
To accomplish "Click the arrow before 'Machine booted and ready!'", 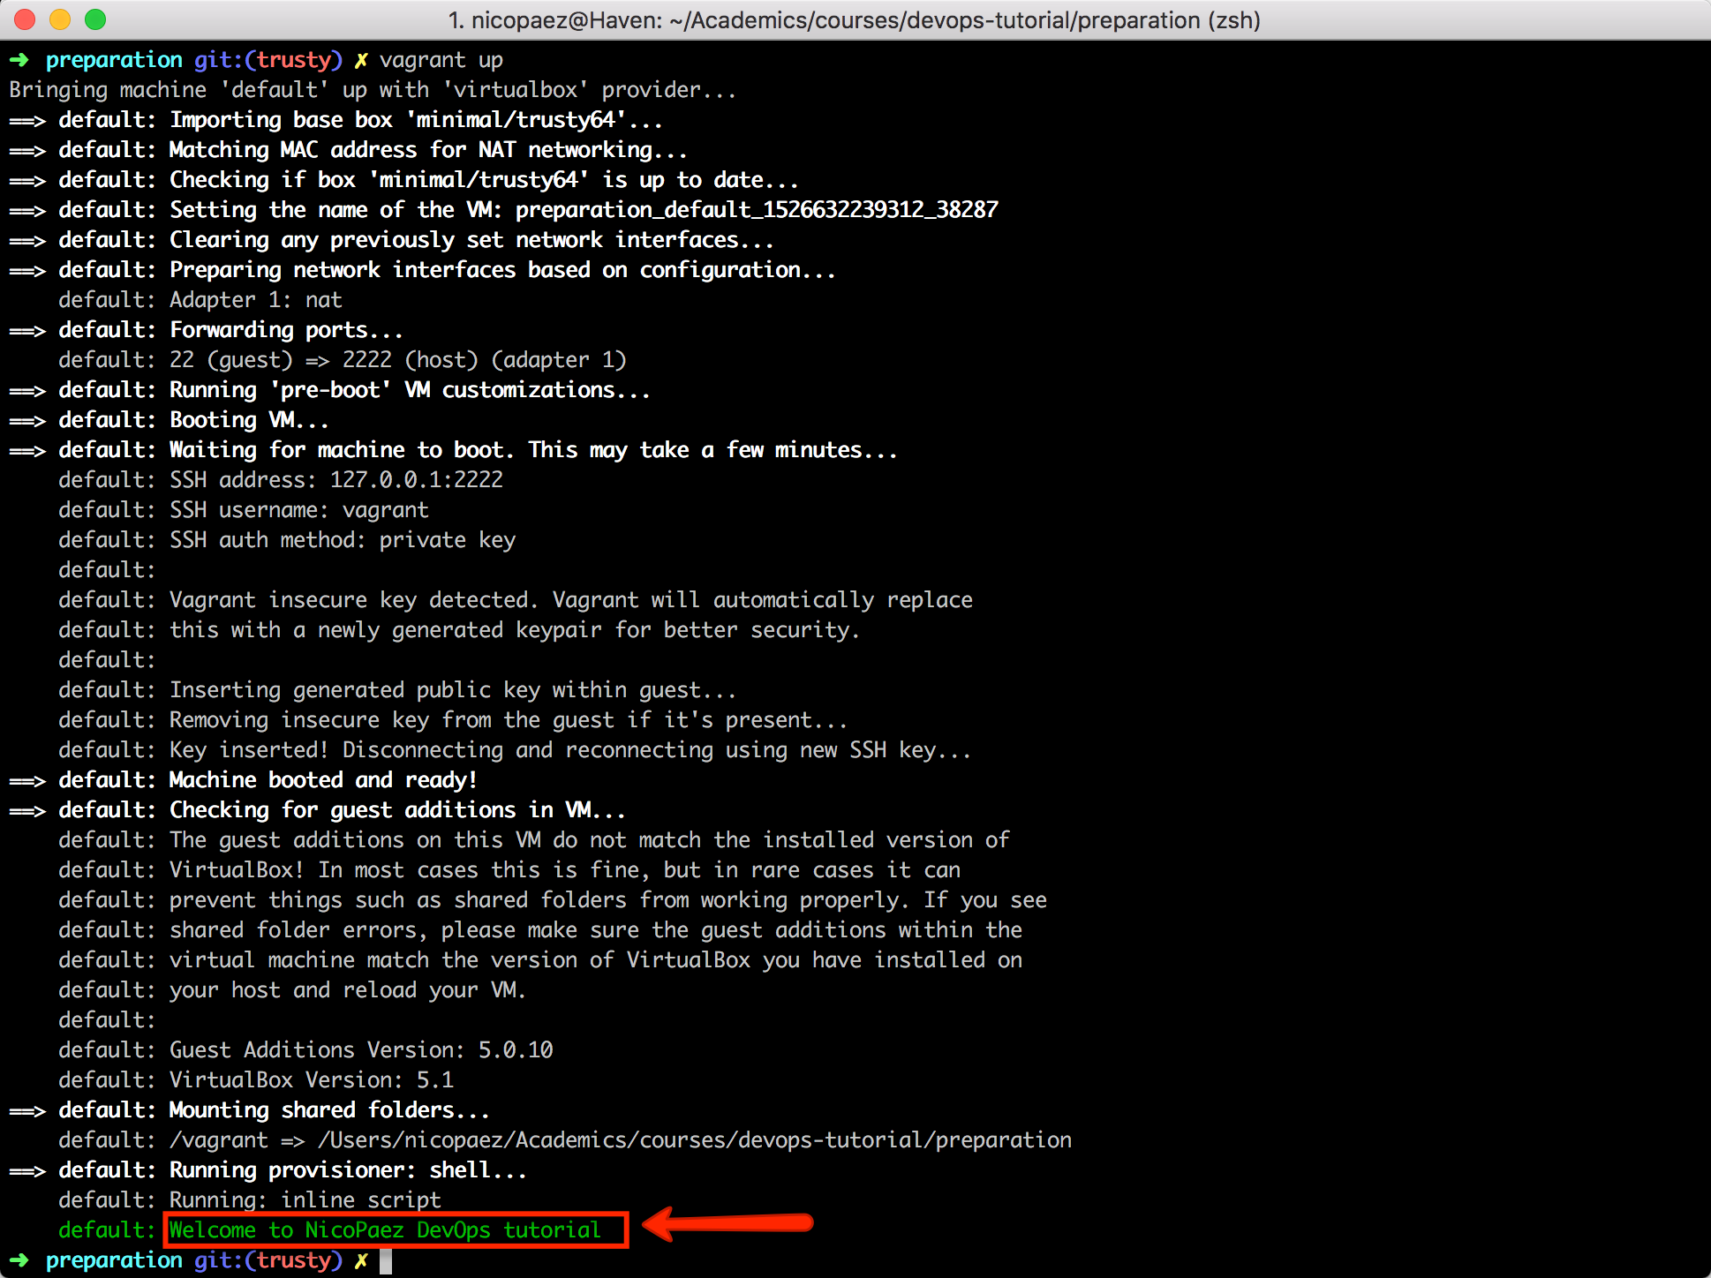I will 27,781.
